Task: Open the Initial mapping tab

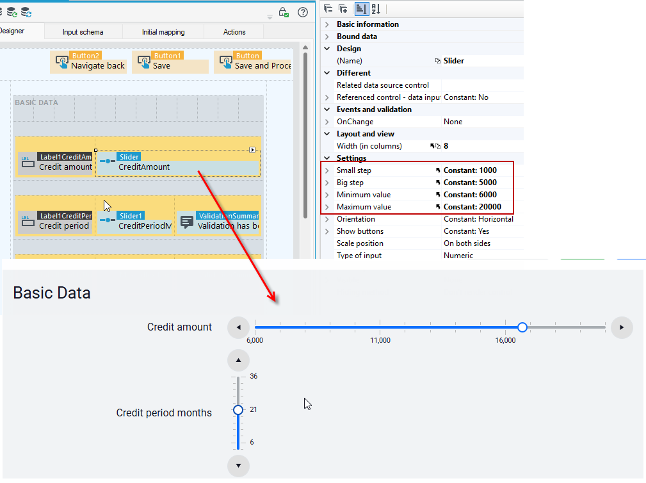Action: [x=163, y=32]
